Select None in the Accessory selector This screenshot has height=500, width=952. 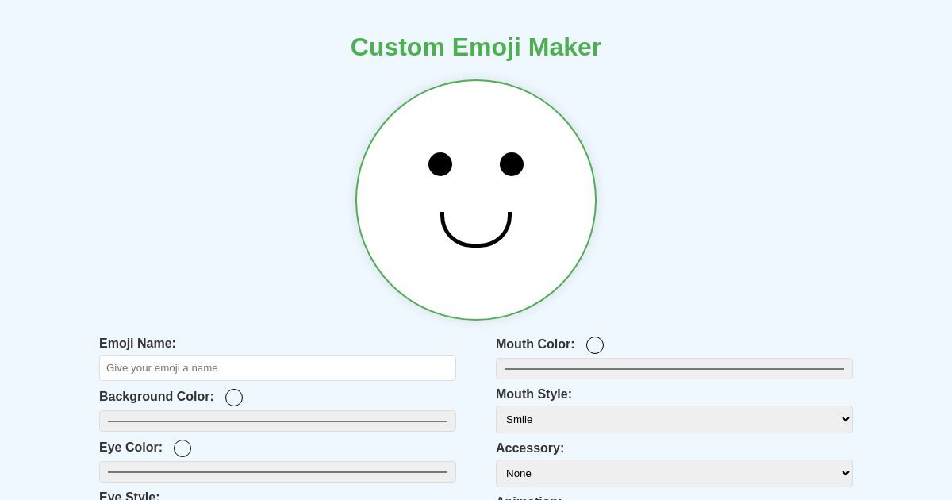674,473
